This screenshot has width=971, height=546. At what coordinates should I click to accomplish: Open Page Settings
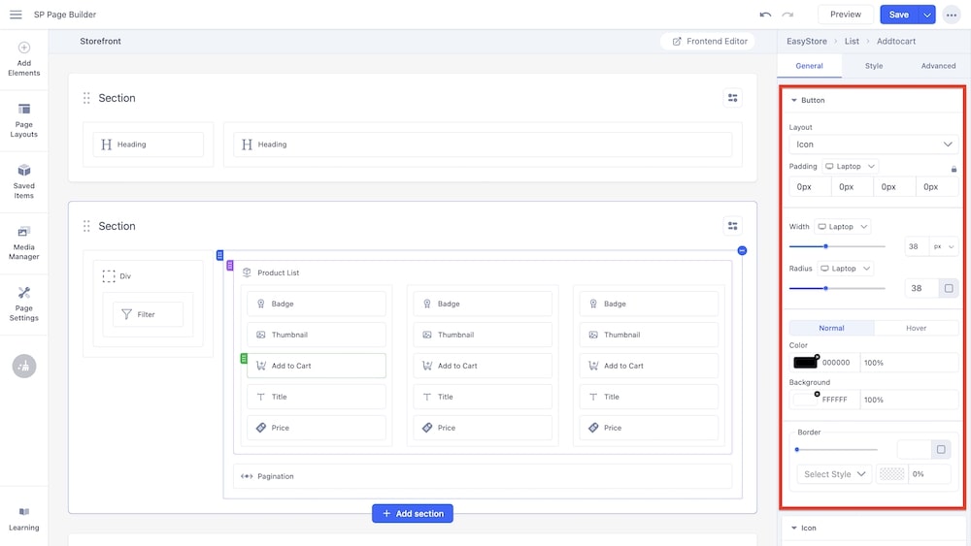coord(23,304)
